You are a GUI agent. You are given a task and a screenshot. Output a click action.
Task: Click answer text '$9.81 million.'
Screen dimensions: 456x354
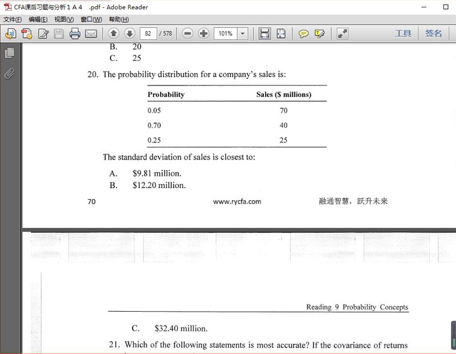pos(157,173)
